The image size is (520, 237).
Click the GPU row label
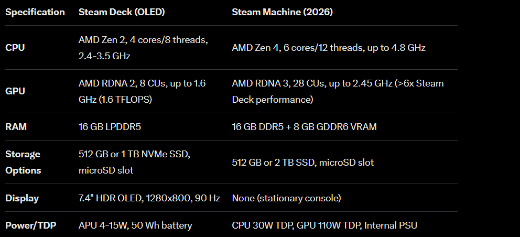click(15, 91)
